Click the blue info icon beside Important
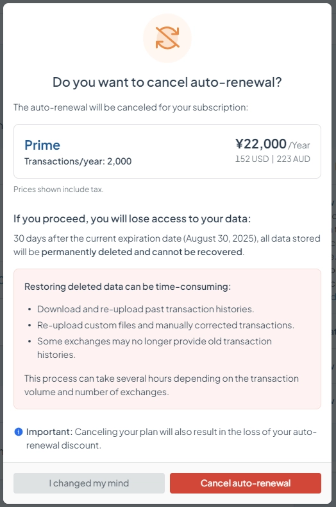336x507 pixels. click(x=19, y=432)
